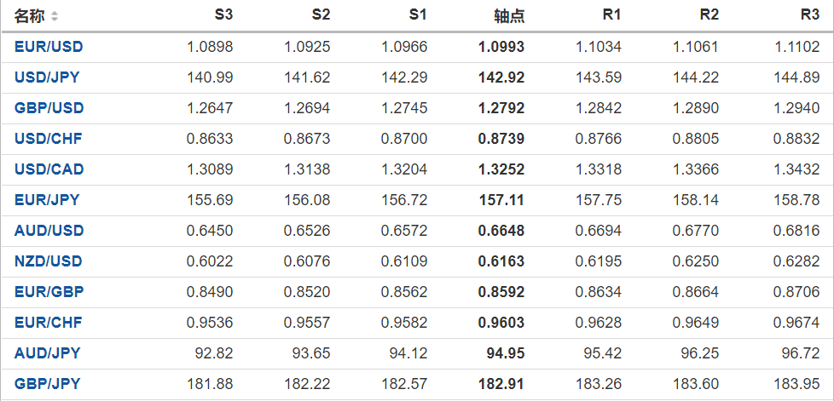This screenshot has width=834, height=401.
Task: Open the USD/JPY currency pair link
Action: click(47, 77)
